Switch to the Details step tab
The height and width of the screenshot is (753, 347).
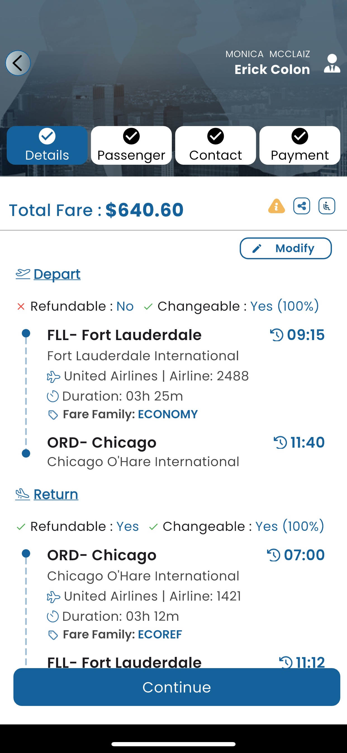coord(47,145)
